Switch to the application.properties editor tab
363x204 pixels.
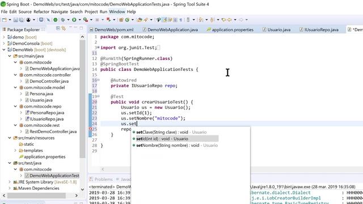(x=230, y=29)
